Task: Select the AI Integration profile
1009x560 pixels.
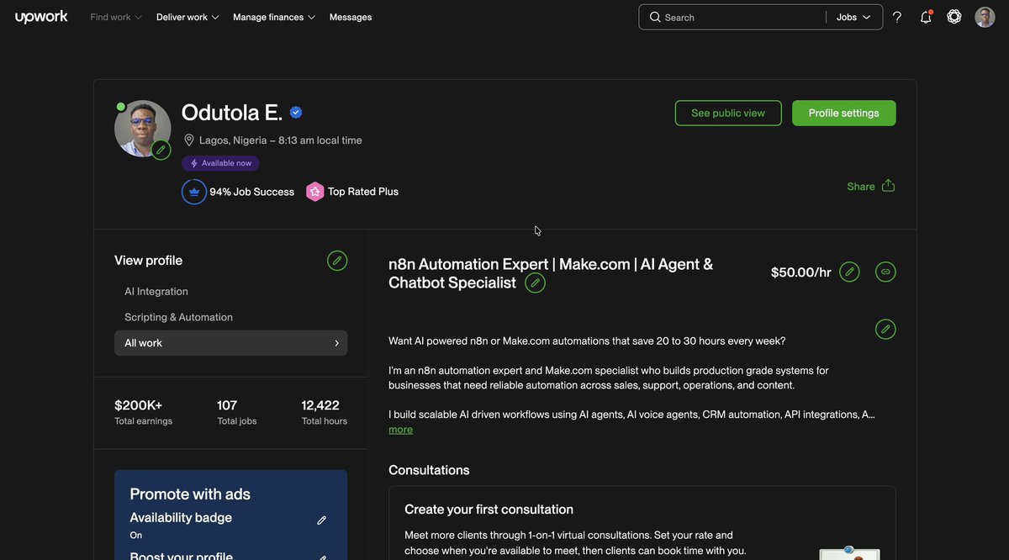Action: (x=156, y=292)
